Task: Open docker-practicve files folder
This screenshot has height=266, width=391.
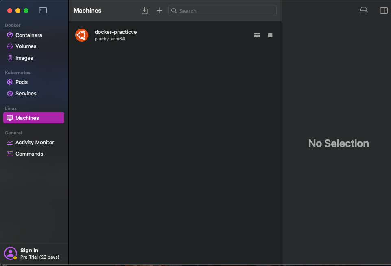Action: pyautogui.click(x=257, y=35)
